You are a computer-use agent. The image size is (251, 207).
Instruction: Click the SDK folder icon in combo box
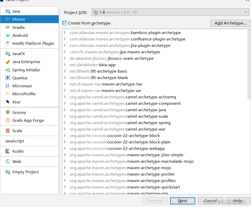[x=96, y=12]
